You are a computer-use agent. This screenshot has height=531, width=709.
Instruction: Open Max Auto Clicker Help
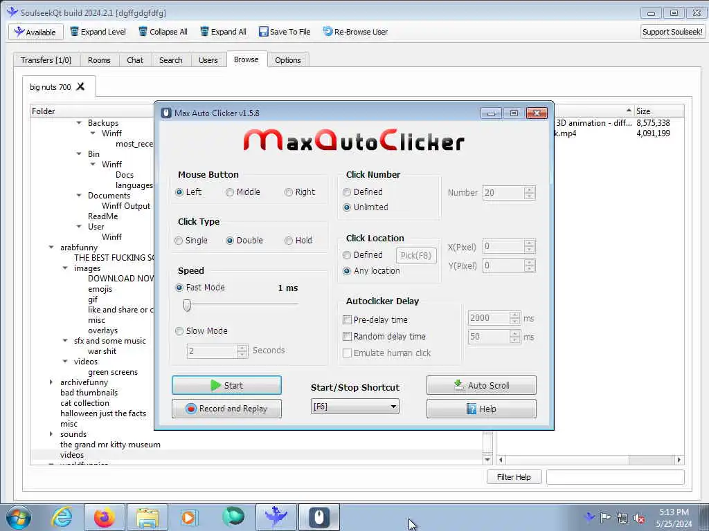[482, 409]
